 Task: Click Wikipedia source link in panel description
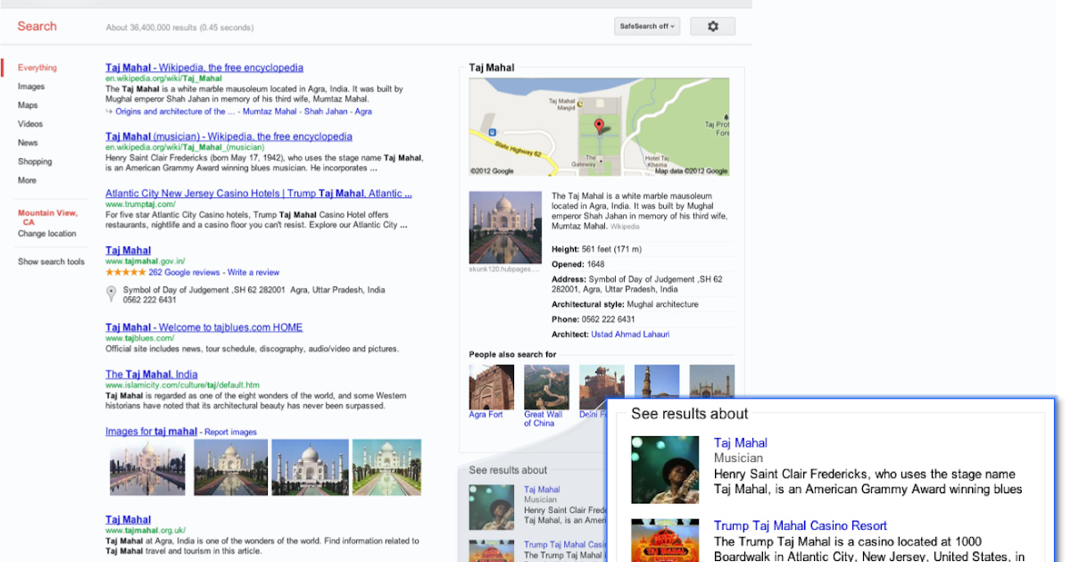[624, 227]
